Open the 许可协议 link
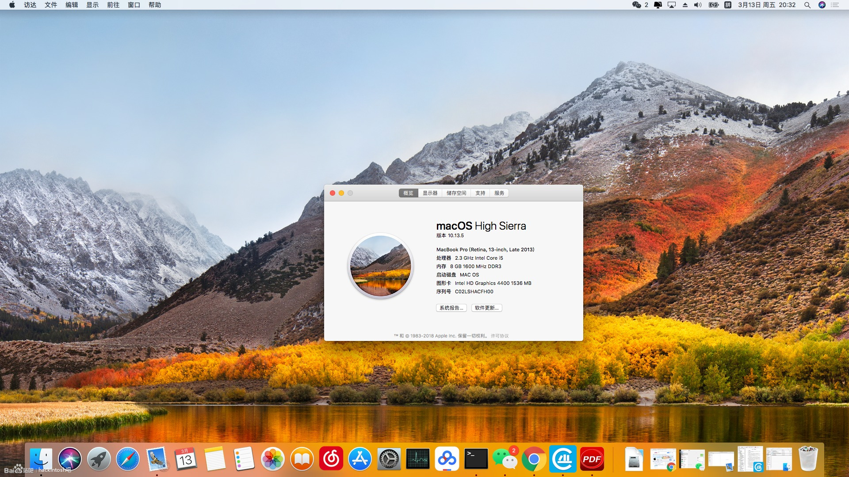849x477 pixels. pyautogui.click(x=500, y=336)
